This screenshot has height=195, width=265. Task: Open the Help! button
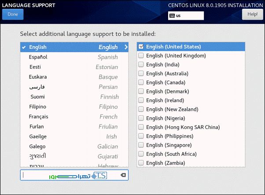[x=252, y=14]
